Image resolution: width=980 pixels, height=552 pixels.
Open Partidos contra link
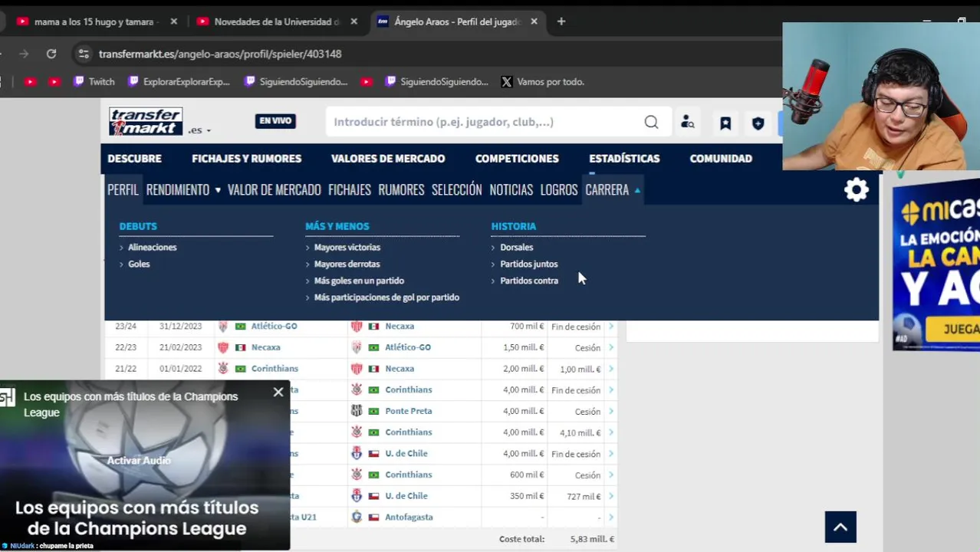coord(529,281)
